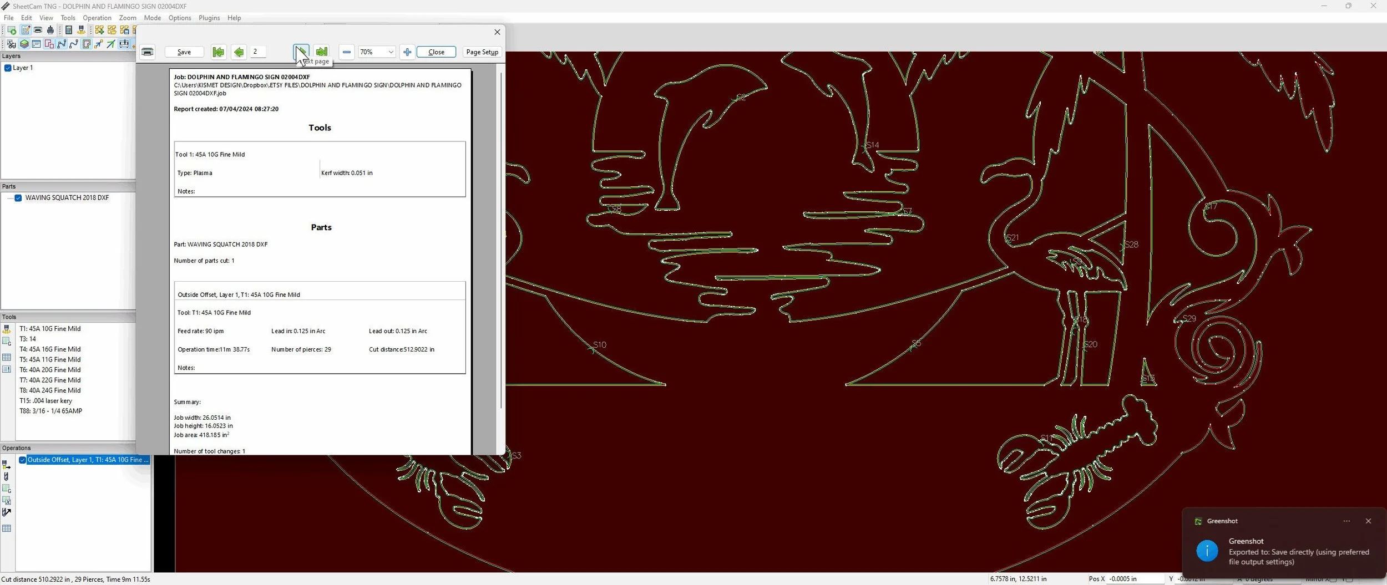This screenshot has height=585, width=1387.
Task: Toggle WAVING SQUATCH 2018 DXF part checkbox
Action: pyautogui.click(x=18, y=198)
